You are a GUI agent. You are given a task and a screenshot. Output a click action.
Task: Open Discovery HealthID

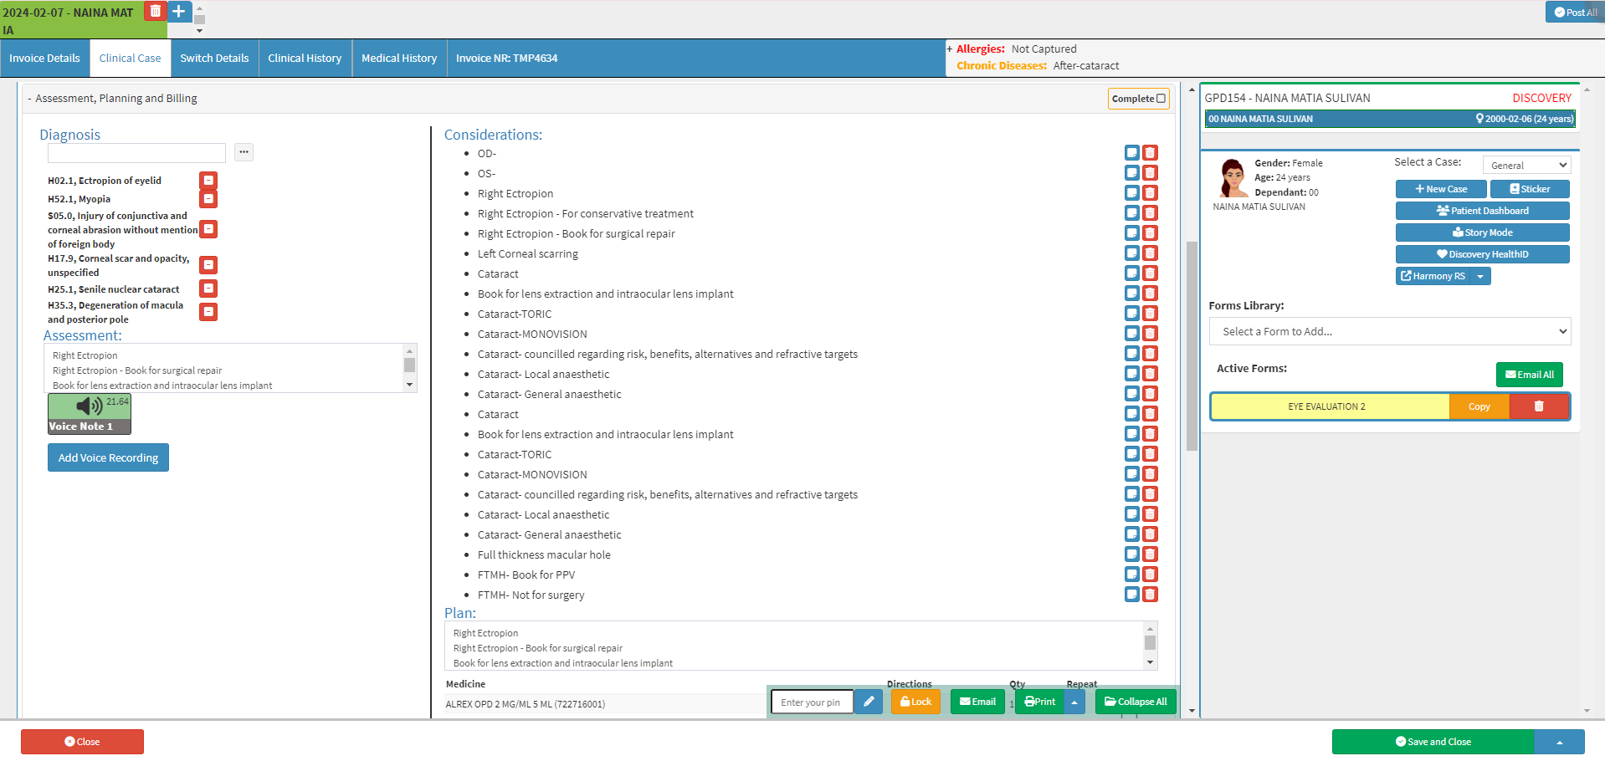(x=1482, y=254)
